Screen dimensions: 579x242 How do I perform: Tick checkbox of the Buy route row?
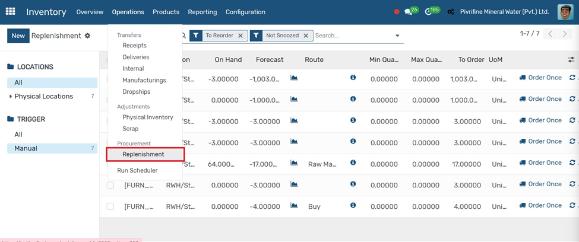click(x=110, y=206)
